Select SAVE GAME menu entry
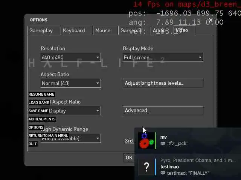The height and width of the screenshot is (180, 241). [38, 111]
